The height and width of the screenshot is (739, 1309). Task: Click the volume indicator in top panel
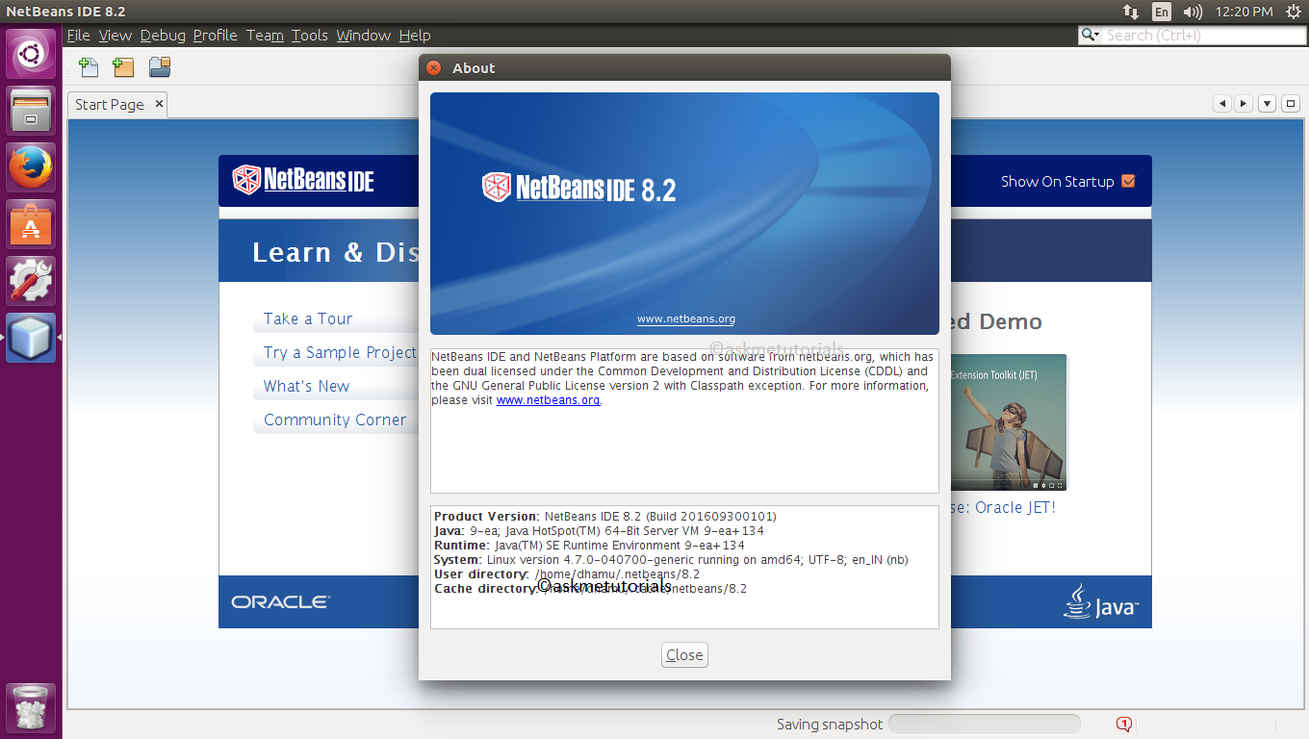click(x=1193, y=12)
